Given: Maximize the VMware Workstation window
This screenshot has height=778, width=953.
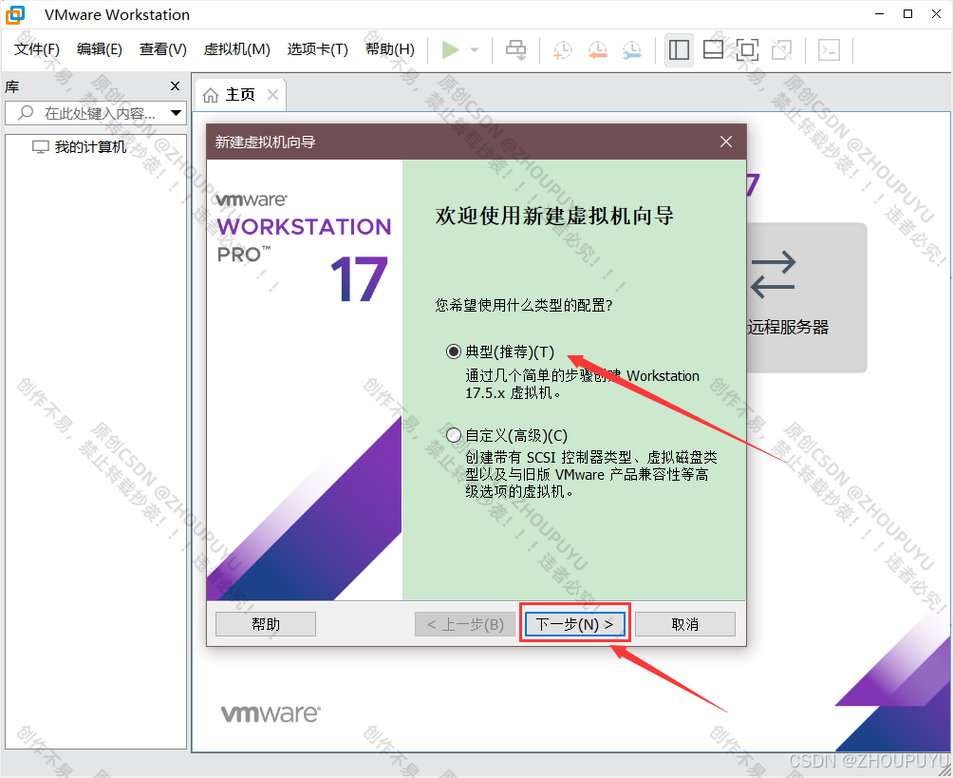Looking at the screenshot, I should [x=907, y=14].
